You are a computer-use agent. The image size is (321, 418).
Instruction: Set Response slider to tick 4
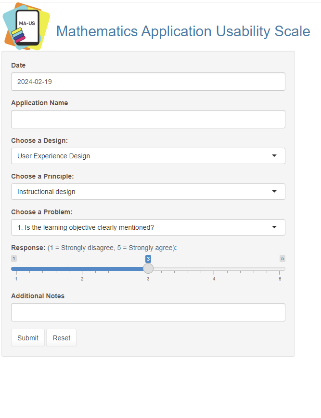pyautogui.click(x=214, y=269)
